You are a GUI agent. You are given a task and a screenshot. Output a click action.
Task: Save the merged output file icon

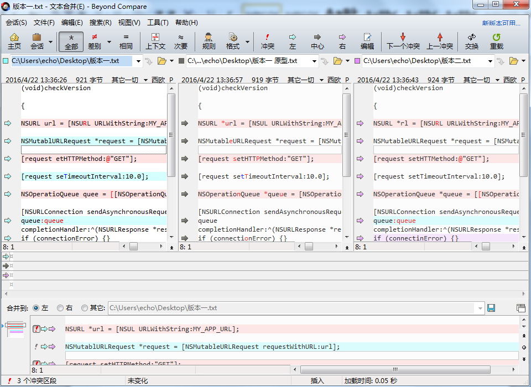(491, 308)
